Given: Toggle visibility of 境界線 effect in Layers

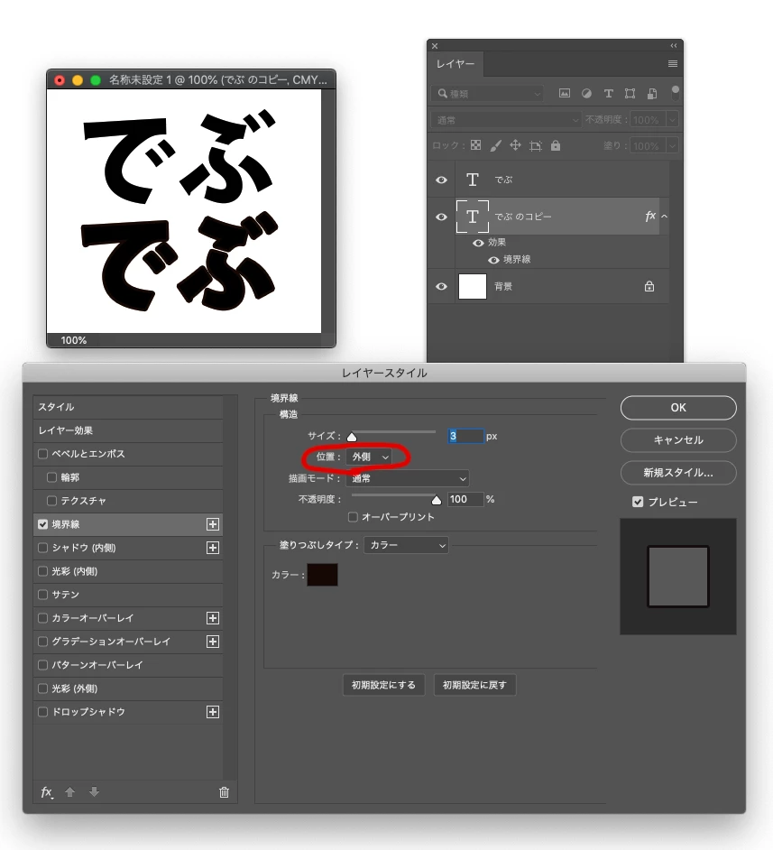Looking at the screenshot, I should tap(493, 260).
